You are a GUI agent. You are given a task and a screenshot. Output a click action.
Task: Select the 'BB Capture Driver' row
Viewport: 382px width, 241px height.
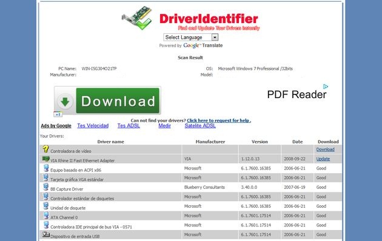click(x=191, y=187)
